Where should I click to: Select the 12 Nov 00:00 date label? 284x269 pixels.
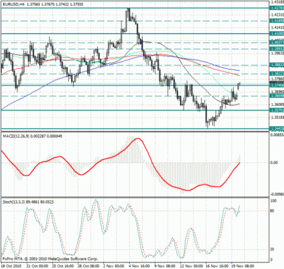[x=191, y=266]
